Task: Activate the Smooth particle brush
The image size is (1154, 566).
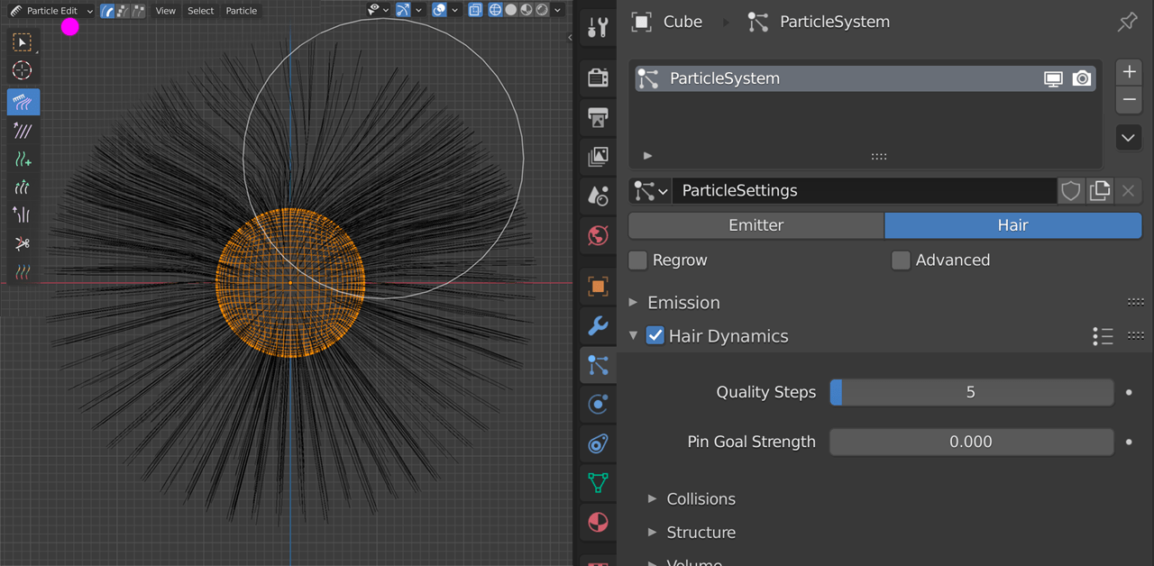Action: tap(23, 131)
